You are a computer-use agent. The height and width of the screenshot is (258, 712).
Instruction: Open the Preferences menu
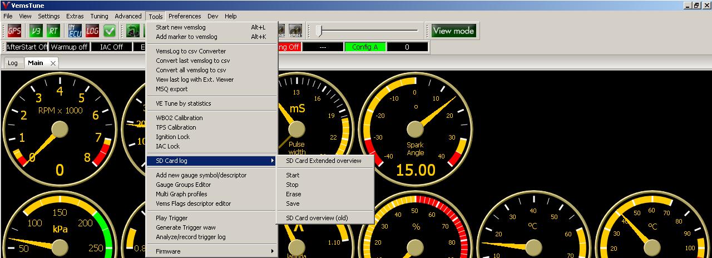point(185,16)
